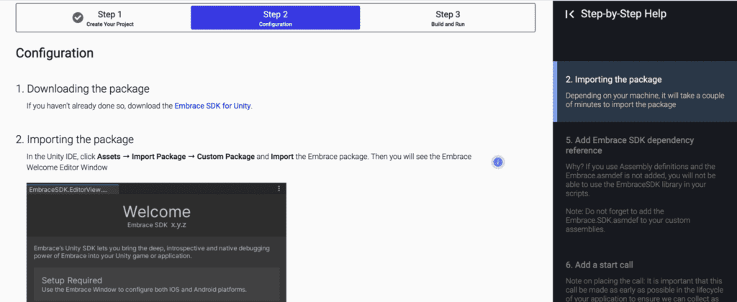Viewport: 737px width, 302px height.
Task: Click the Step-by-Step Help title
Action: pyautogui.click(x=623, y=14)
